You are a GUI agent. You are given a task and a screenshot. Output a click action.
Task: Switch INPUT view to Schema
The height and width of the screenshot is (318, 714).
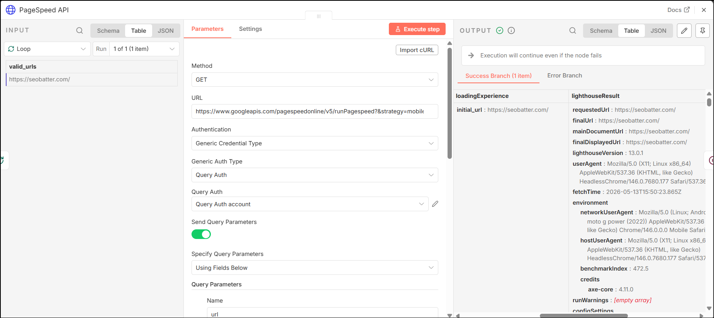click(x=108, y=31)
